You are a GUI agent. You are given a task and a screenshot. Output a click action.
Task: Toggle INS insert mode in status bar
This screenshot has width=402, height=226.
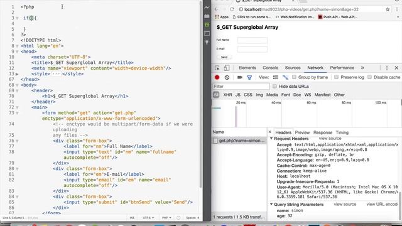click(x=132, y=218)
